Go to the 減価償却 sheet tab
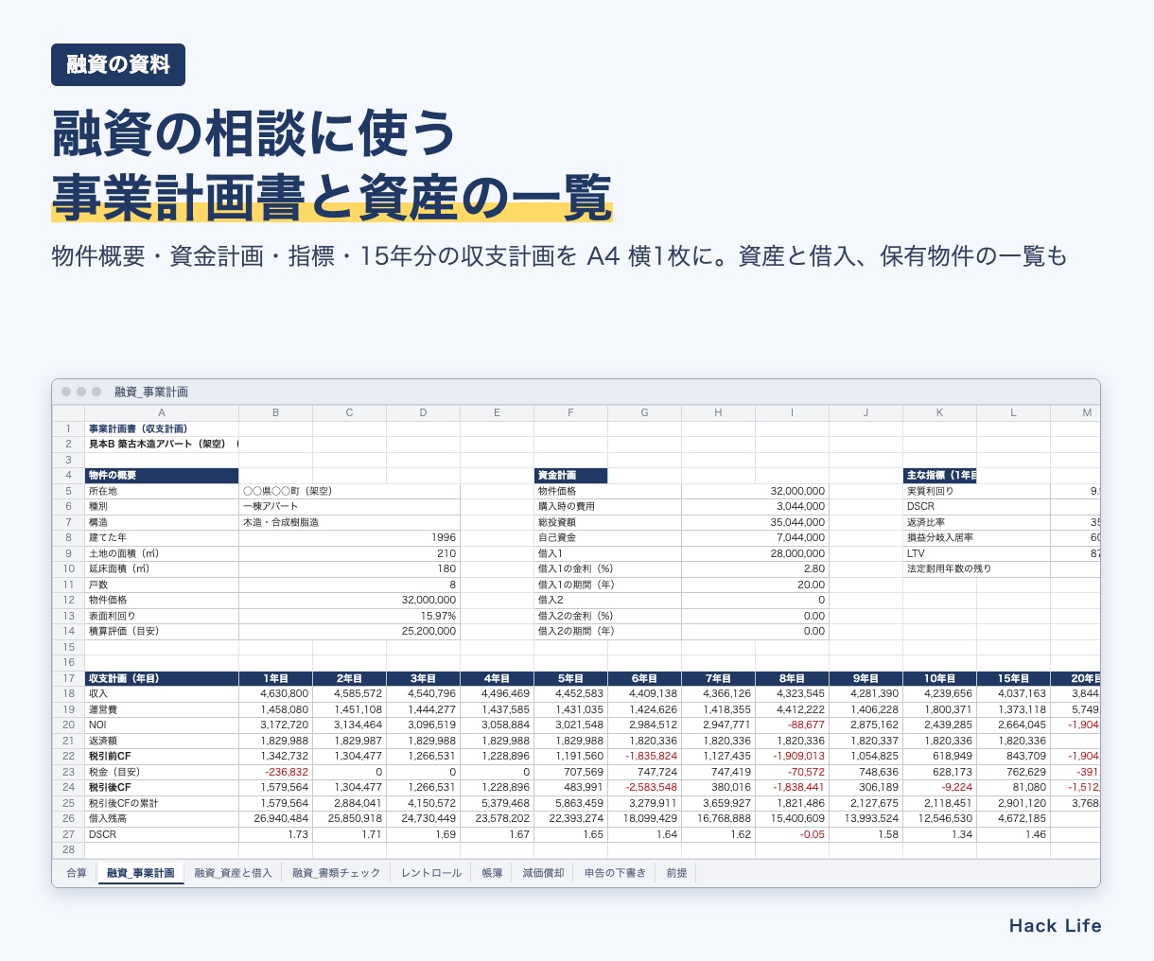Screen dimensions: 1154x961 click(543, 873)
